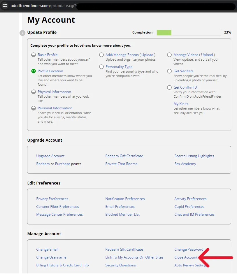The image size is (237, 274).
Task: Click the 23% completion value
Action: [228, 32]
